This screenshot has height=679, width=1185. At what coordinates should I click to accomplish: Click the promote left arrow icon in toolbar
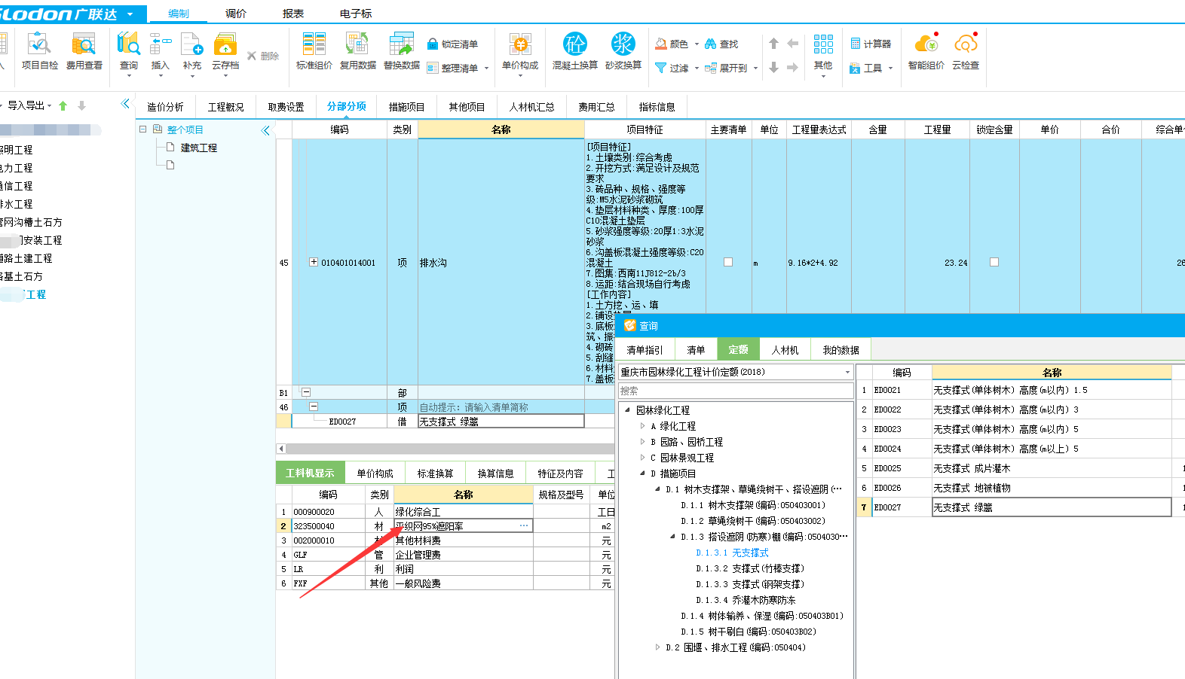[x=792, y=44]
